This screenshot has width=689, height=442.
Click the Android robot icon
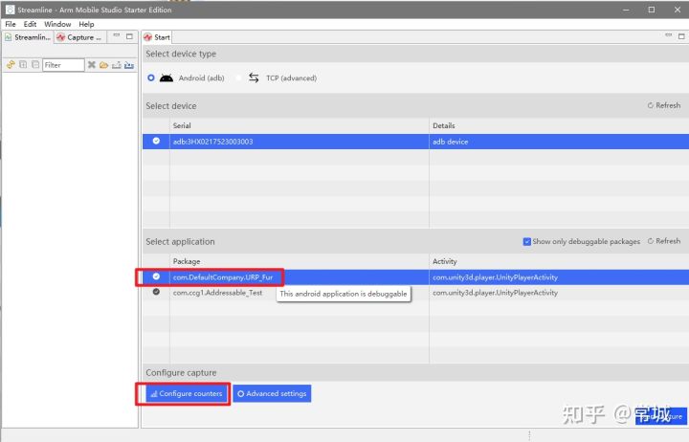[x=167, y=78]
